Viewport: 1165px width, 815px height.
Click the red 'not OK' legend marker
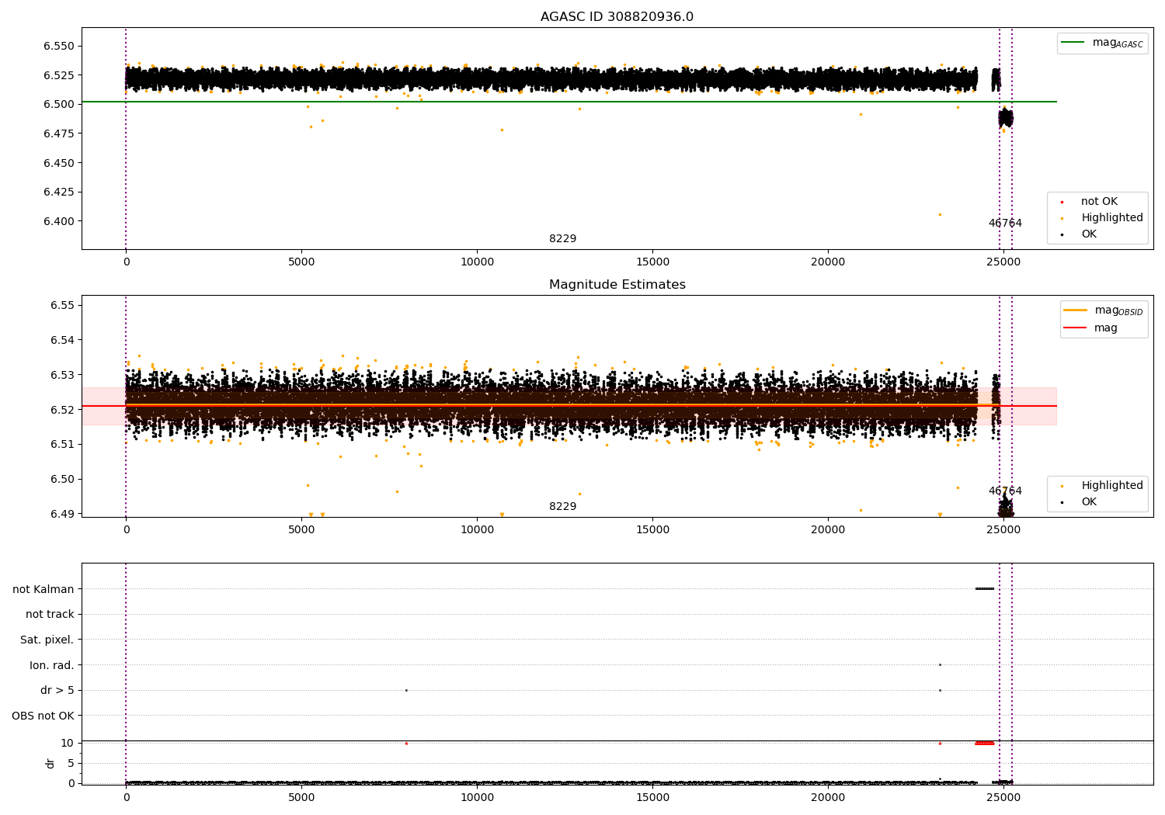1062,202
